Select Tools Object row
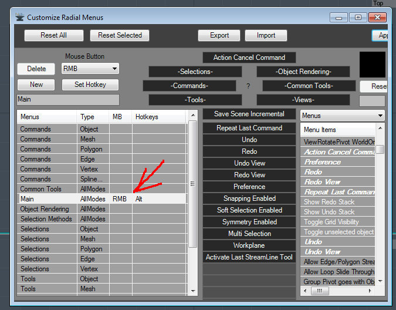Screen dimensions: 396x310 [x=102, y=279]
